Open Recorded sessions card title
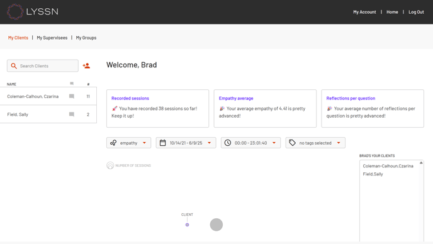 coord(130,98)
